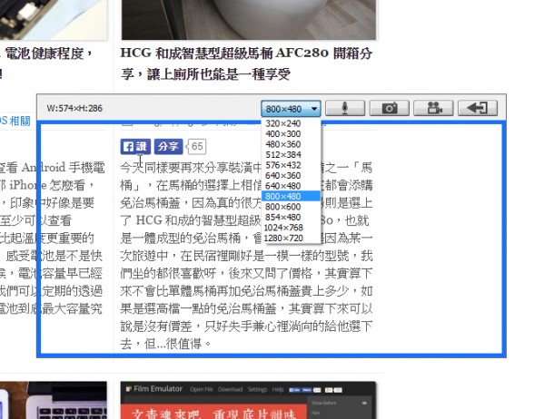This screenshot has height=419, width=554.
Task: Select 854×480 from the list
Action: [x=291, y=217]
